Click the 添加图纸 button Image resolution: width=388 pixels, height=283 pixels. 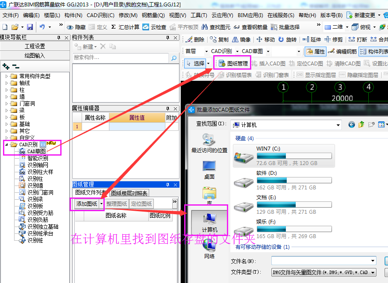[87, 204]
